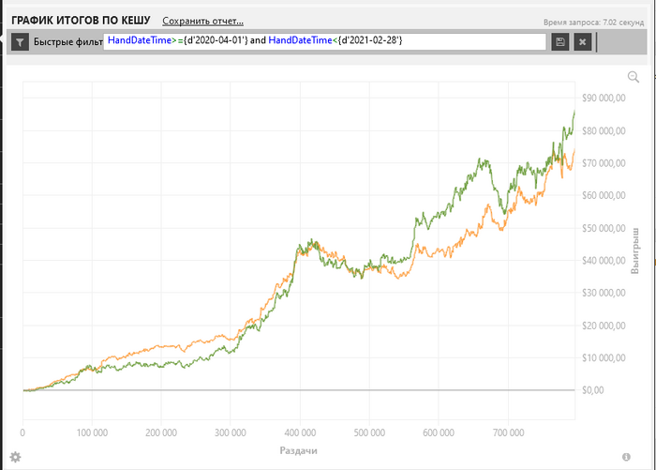Click the orange line endpoint at chart end
This screenshot has height=470, width=656.
coord(574,150)
